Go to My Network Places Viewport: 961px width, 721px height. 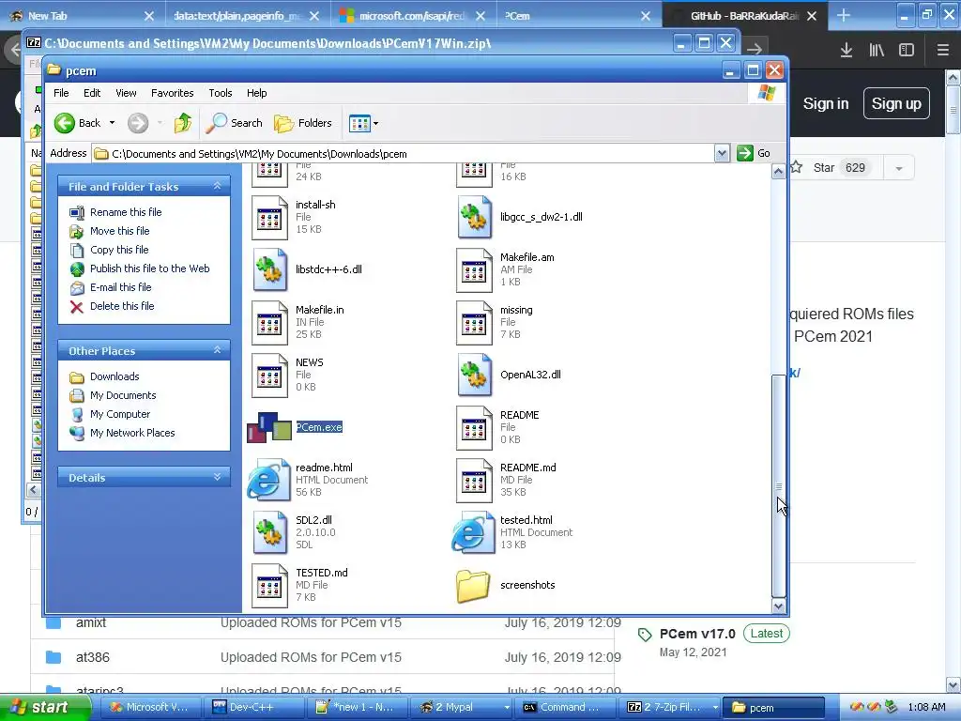tap(132, 433)
